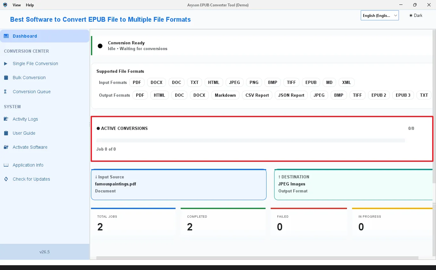The width and height of the screenshot is (436, 270).
Task: Click the Failed jobs stat card
Action: click(x=309, y=223)
